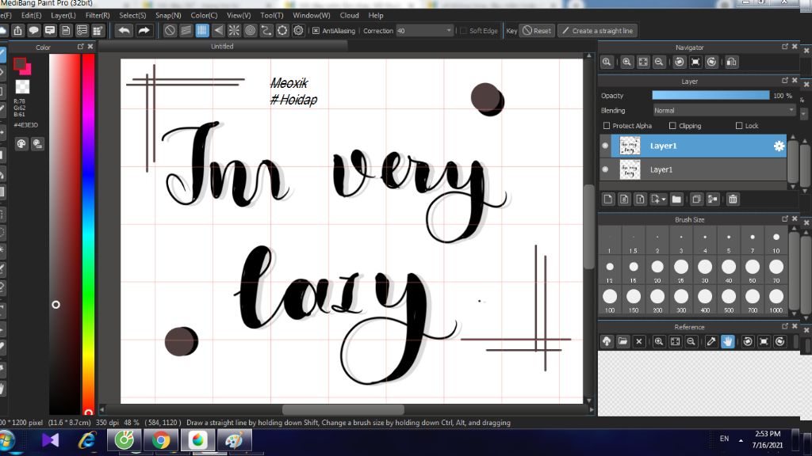The image size is (812, 456).
Task: Duplicate the selected layer
Action: (696, 199)
